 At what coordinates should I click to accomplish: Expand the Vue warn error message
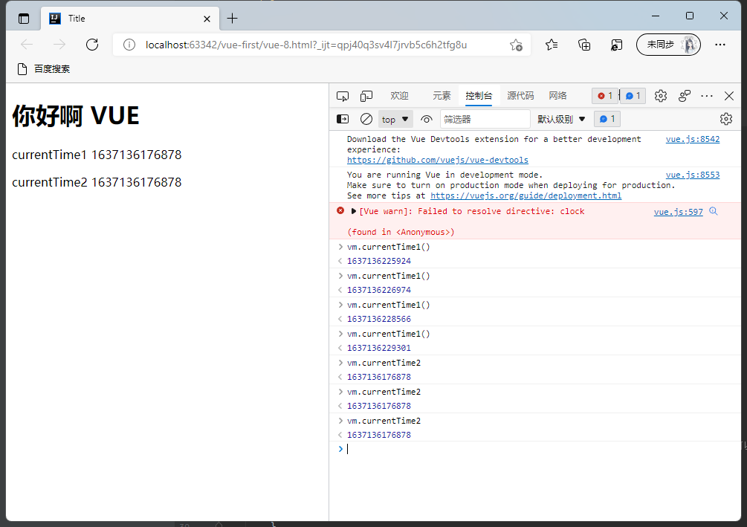click(354, 211)
